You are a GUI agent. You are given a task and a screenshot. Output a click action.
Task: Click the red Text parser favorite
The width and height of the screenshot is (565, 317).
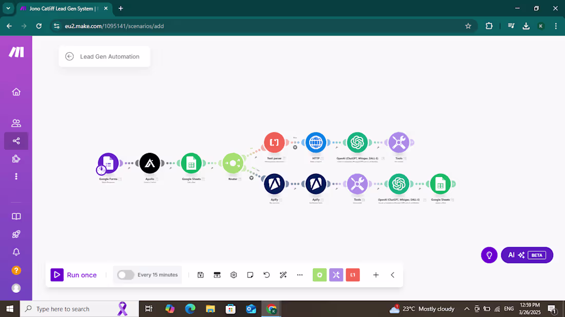(x=353, y=275)
